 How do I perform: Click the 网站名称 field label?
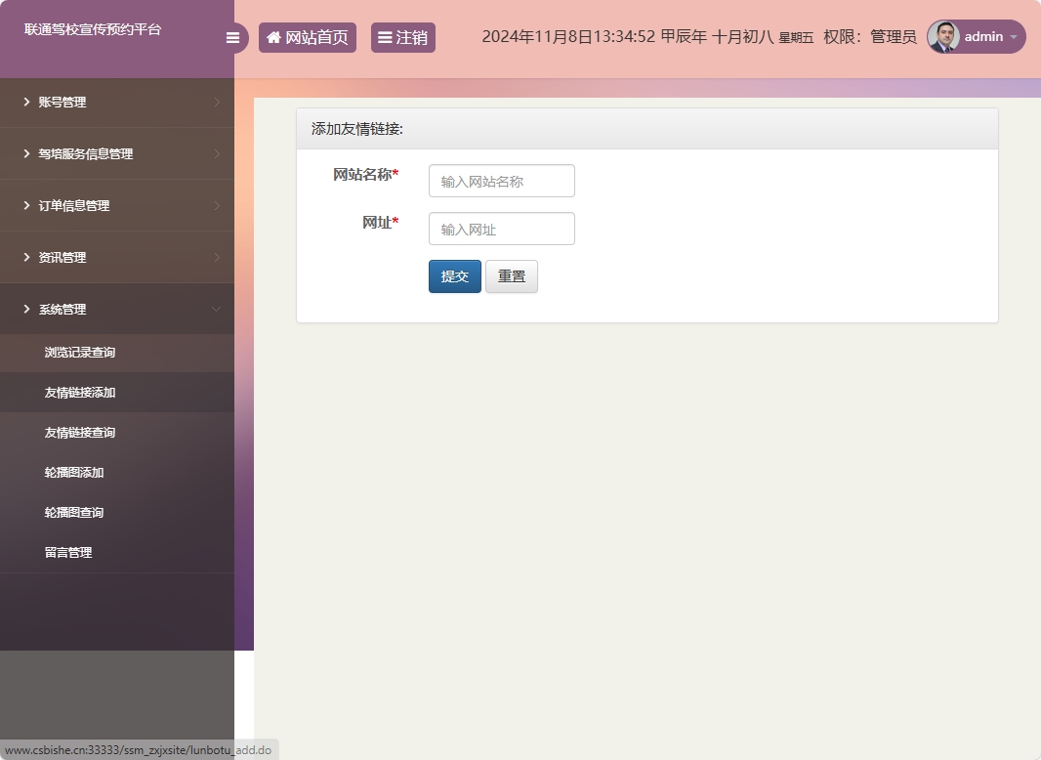(x=365, y=175)
